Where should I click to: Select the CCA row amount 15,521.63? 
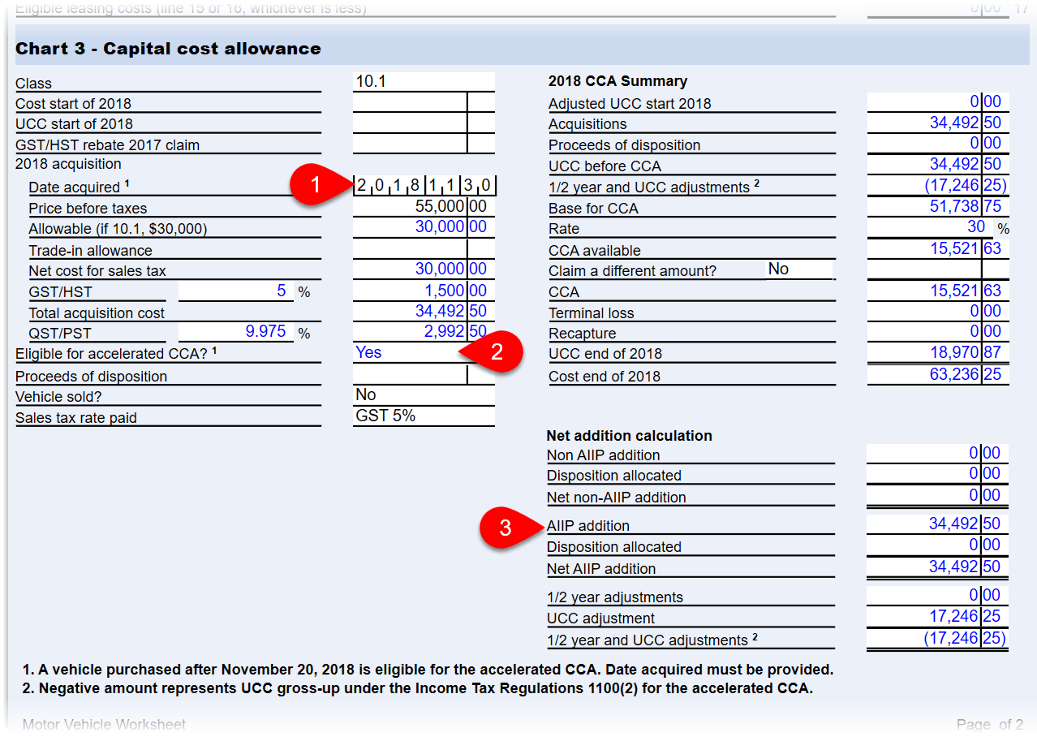point(938,291)
